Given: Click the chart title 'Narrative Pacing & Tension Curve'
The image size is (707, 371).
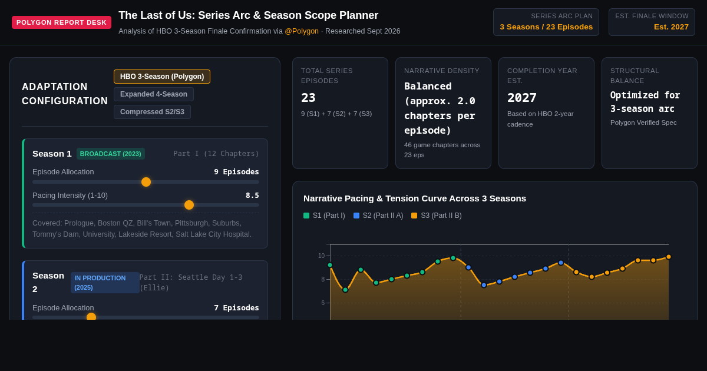Looking at the screenshot, I should point(415,198).
